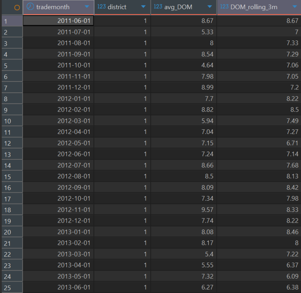
Task: Click the 123 type icon beside DOM_rolling_3m
Action: coord(224,7)
